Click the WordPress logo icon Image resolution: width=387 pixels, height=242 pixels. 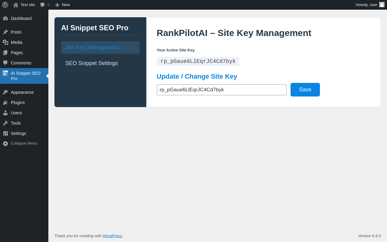[5, 5]
